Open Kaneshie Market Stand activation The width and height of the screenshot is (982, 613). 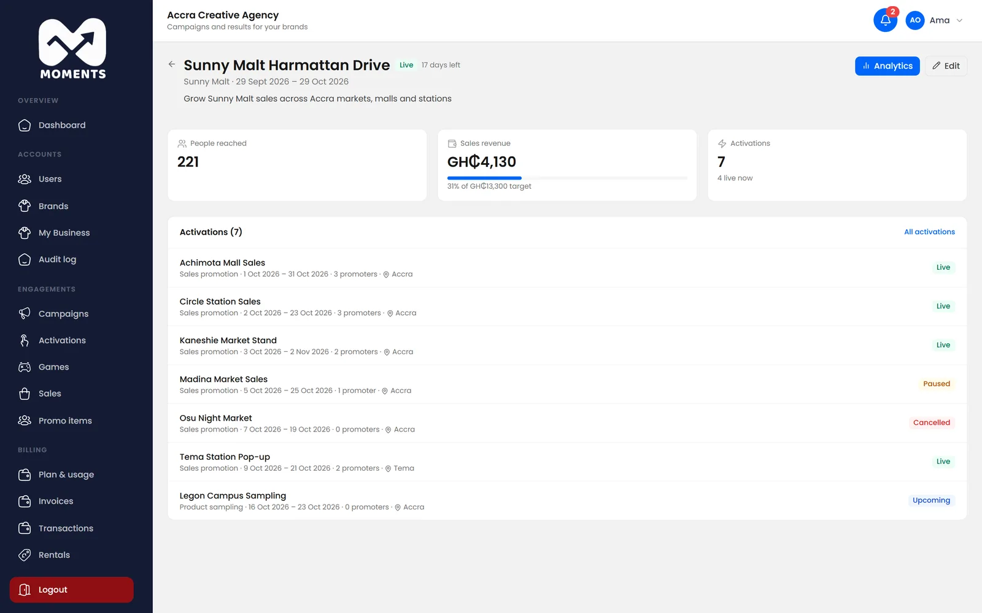[567, 345]
